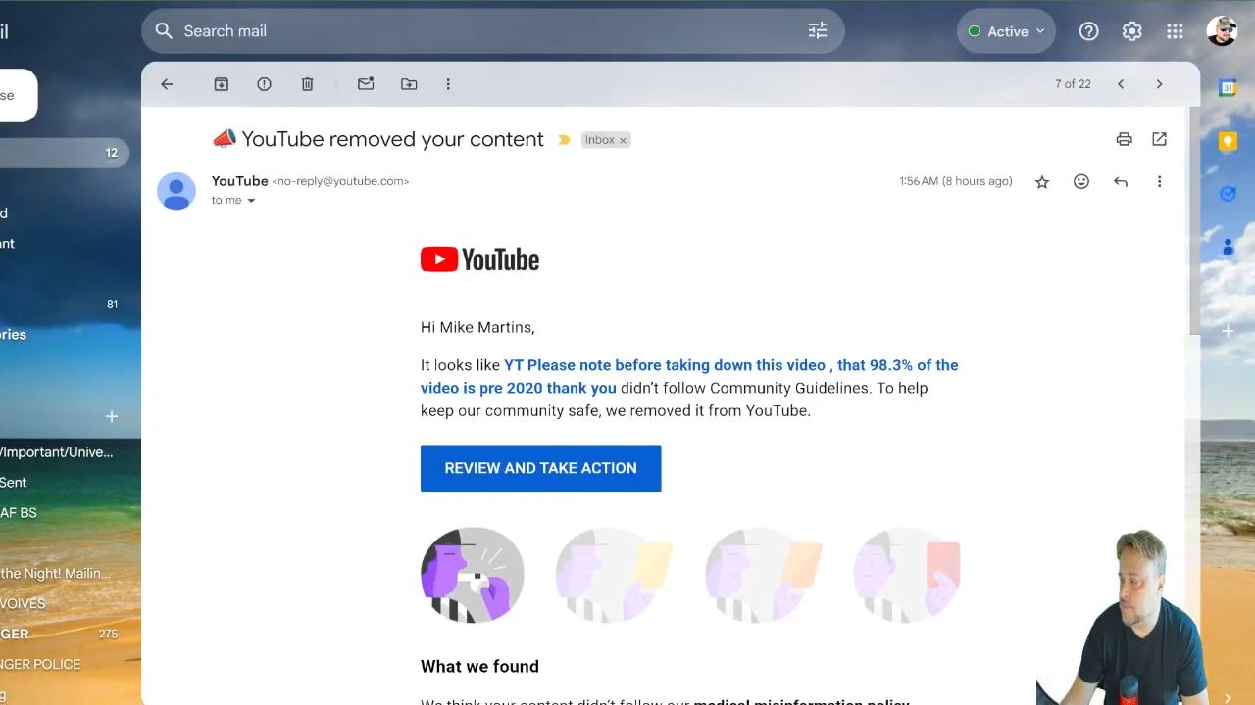Print this email conversation
The height and width of the screenshot is (705, 1255).
(1124, 139)
